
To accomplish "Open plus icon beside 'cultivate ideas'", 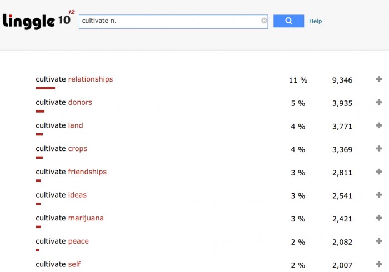I will click(379, 195).
